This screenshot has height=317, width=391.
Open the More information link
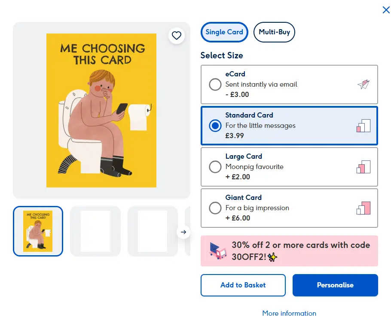click(289, 313)
